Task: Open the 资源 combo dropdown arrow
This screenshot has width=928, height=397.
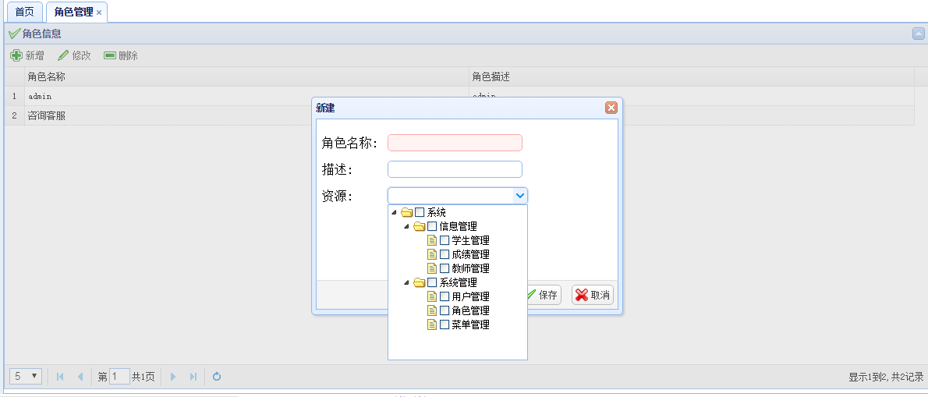Action: [x=519, y=196]
